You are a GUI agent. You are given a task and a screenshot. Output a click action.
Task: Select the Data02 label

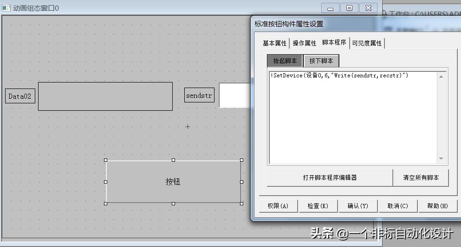pyautogui.click(x=20, y=96)
